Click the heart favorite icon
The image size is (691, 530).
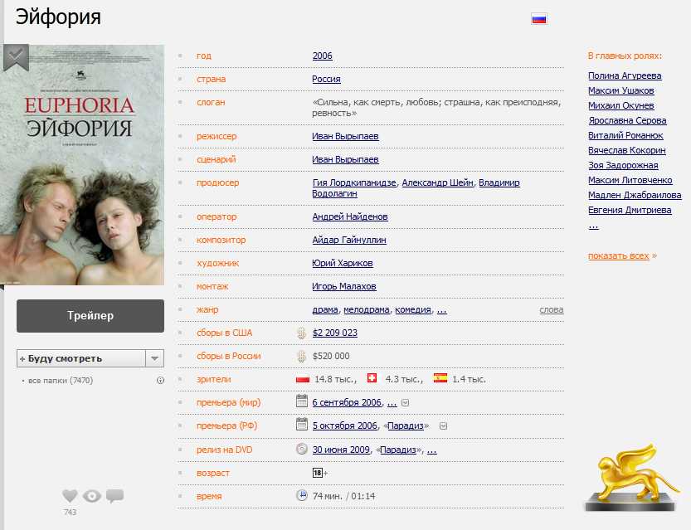pos(70,496)
